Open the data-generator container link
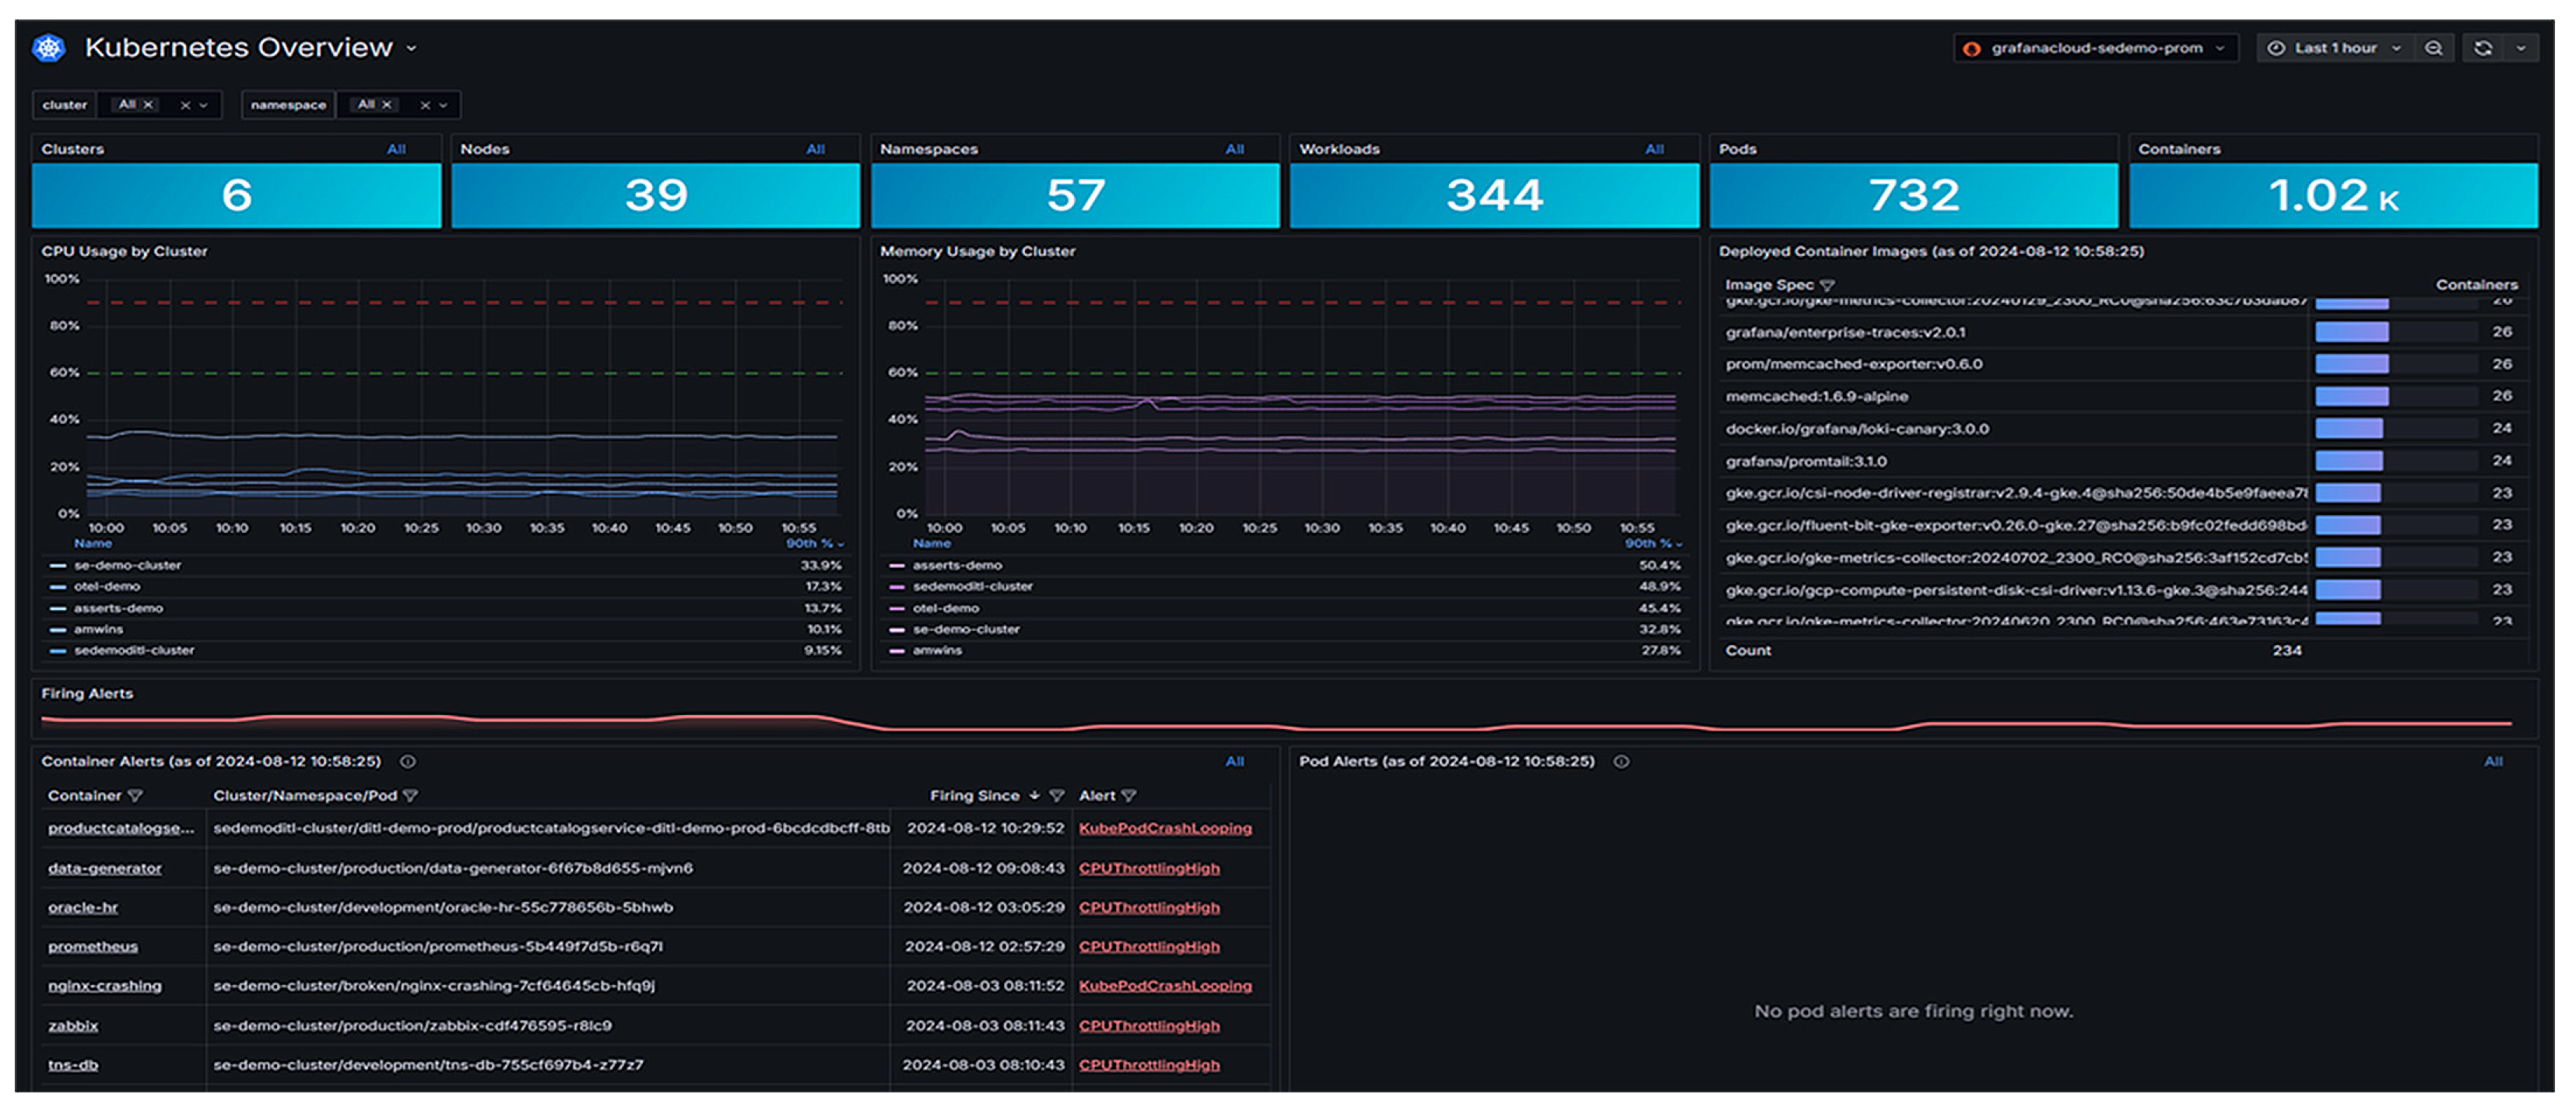2576x1115 pixels. (104, 869)
